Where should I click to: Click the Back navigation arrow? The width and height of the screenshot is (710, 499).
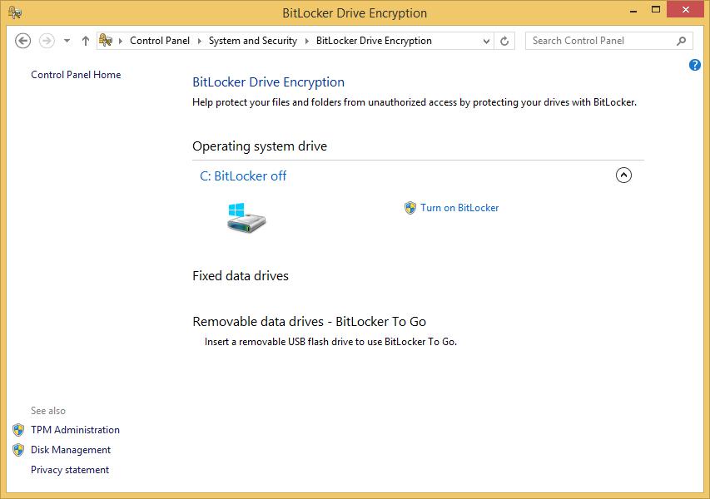[23, 41]
